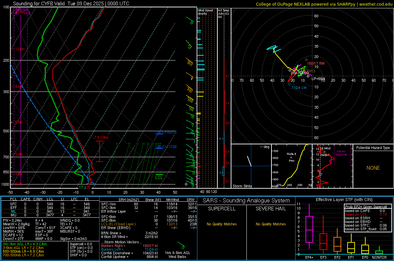Click the Effective Layer STP (with CIN) title

click(x=344, y=200)
